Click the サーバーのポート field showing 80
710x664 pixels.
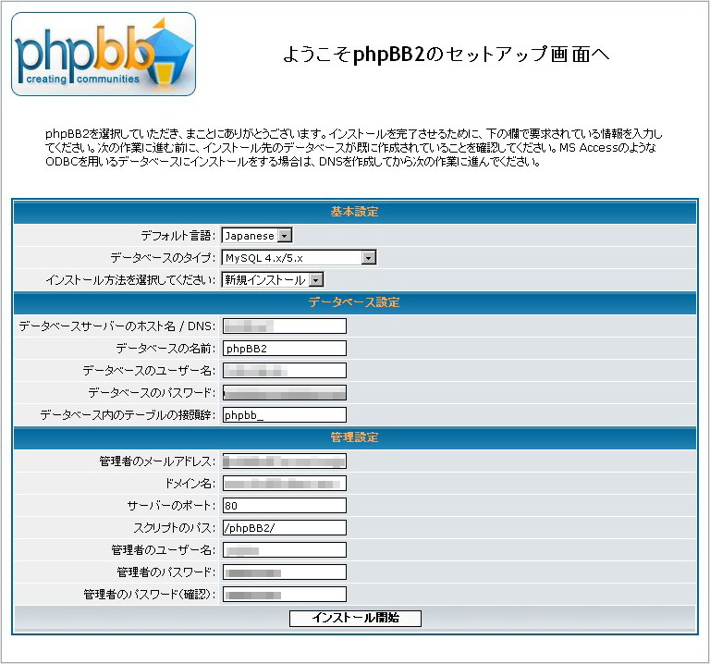tap(285, 506)
